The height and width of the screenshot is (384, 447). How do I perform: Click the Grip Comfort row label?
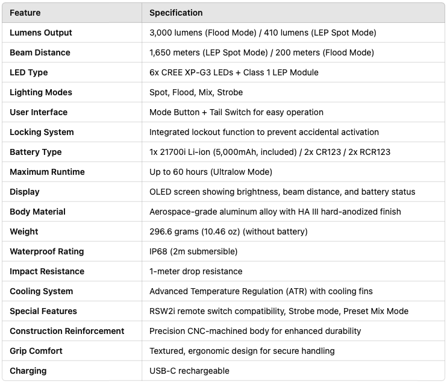click(x=36, y=351)
